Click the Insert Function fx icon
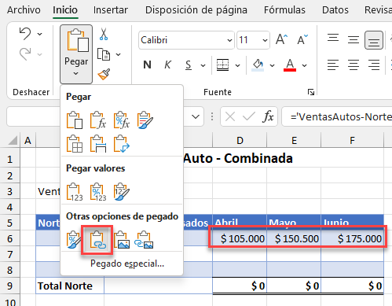This screenshot has width=392, height=306. (268, 116)
